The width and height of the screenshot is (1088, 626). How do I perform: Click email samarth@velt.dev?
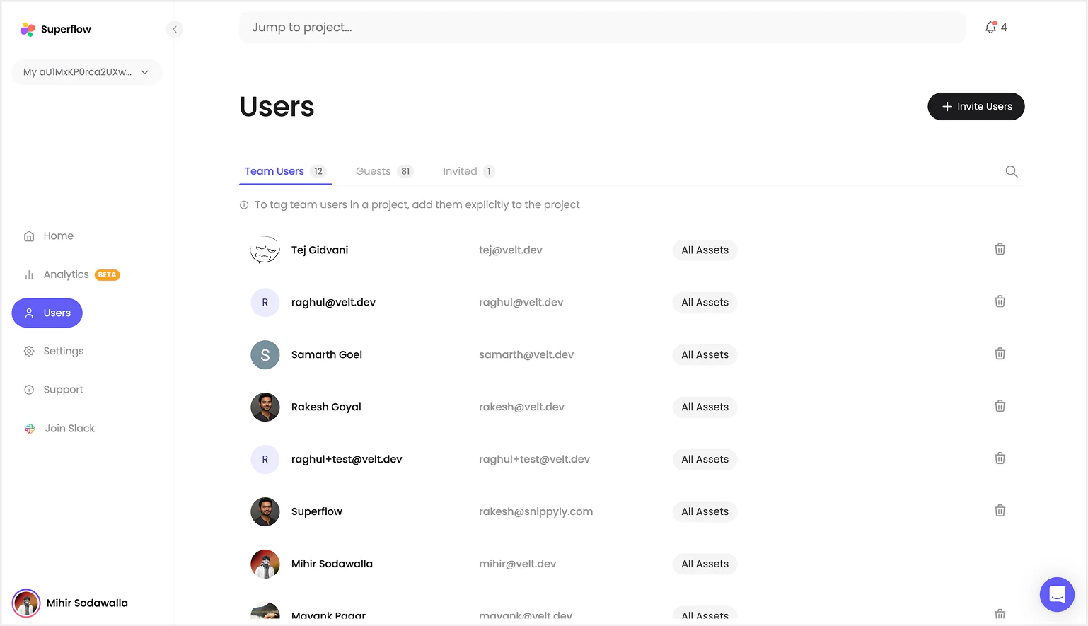[x=526, y=354]
